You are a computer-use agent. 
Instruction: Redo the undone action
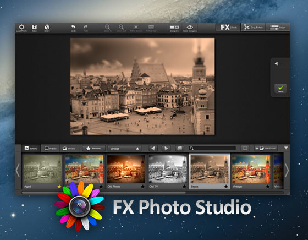pos(86,28)
